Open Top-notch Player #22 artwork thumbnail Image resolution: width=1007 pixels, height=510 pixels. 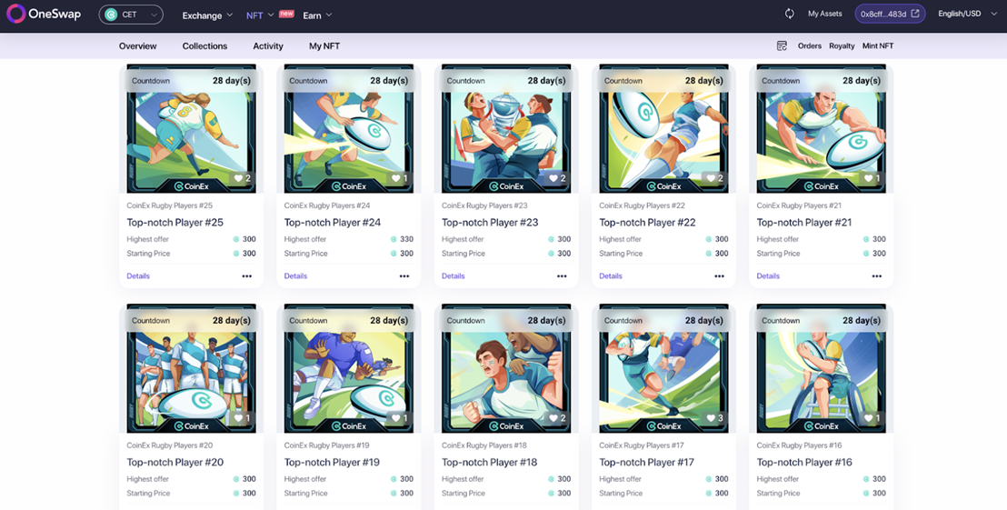click(663, 128)
